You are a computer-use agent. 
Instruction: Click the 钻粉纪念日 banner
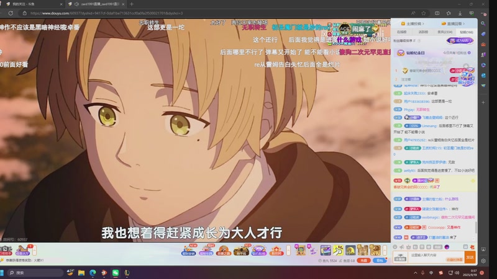coord(434,53)
